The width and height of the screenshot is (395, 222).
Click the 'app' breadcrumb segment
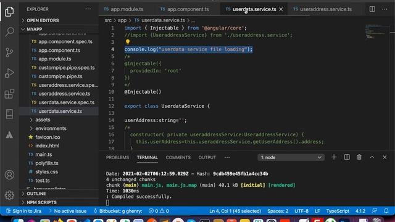point(122,20)
